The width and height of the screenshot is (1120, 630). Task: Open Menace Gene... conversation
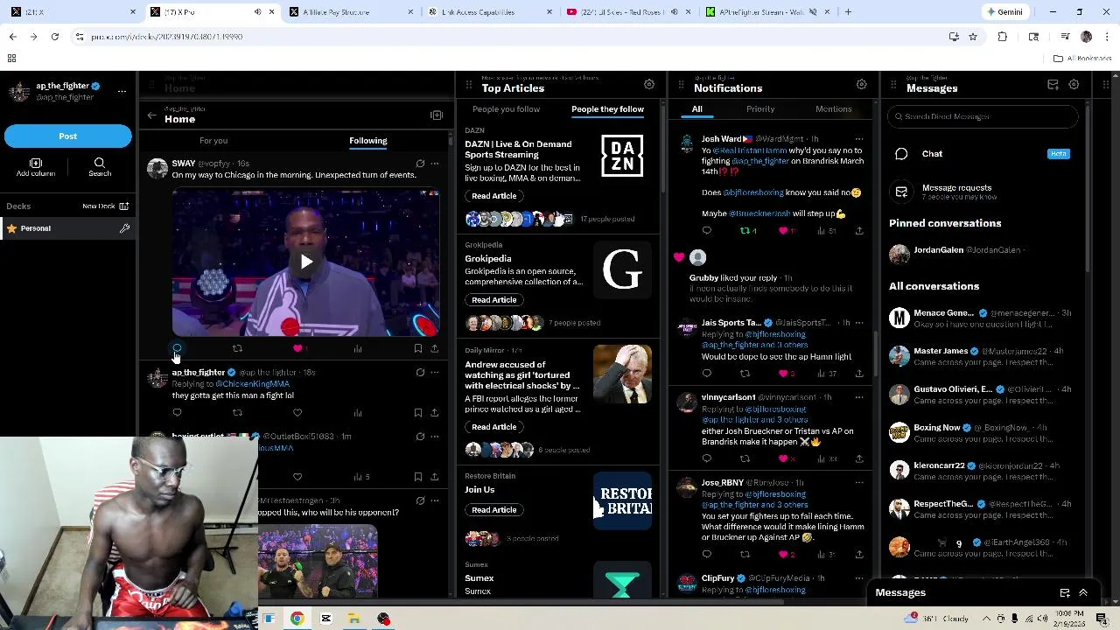(x=983, y=318)
